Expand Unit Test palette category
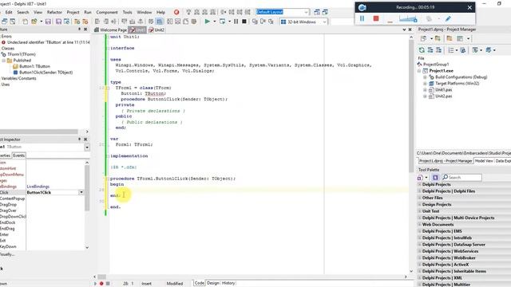Viewport: 511px width, 287px height. coord(419,211)
